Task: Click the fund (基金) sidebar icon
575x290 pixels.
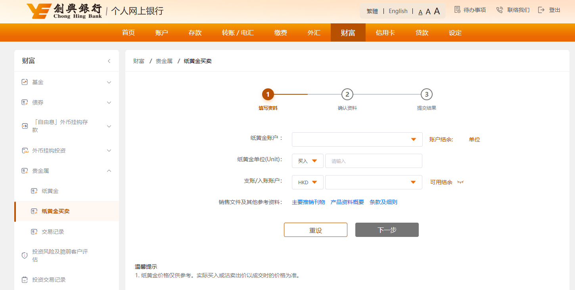Action: click(25, 82)
